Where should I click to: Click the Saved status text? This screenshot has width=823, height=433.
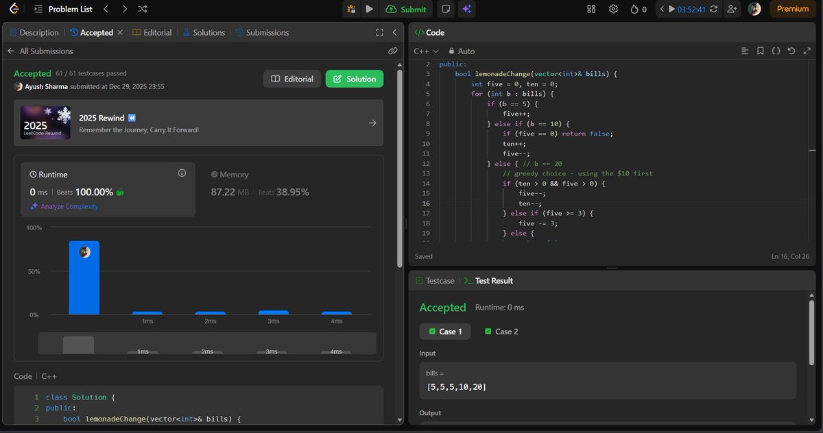click(x=423, y=256)
